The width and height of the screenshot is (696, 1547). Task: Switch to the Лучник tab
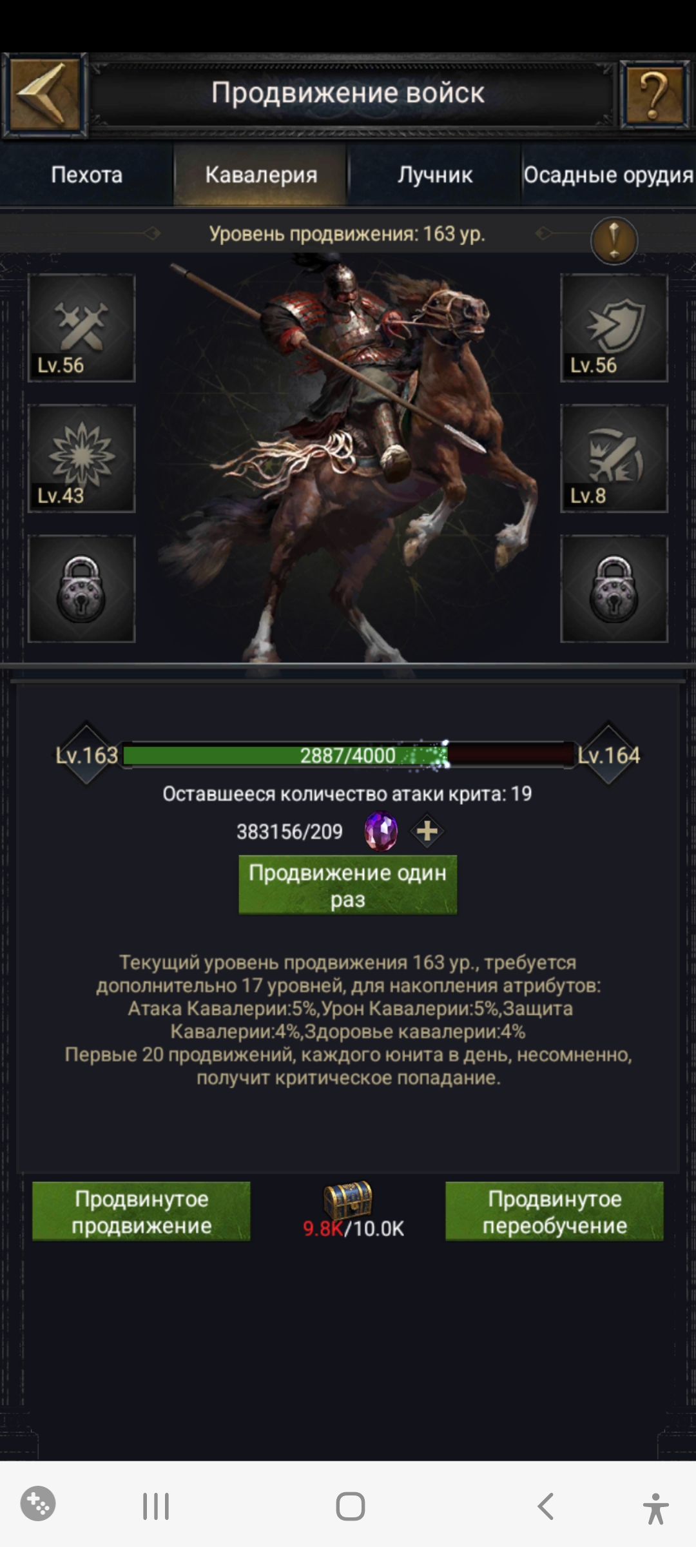pos(435,175)
